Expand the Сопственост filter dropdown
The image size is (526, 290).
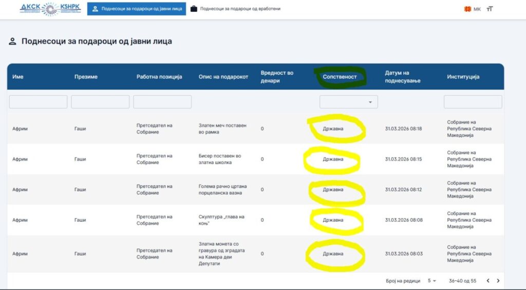[349, 102]
